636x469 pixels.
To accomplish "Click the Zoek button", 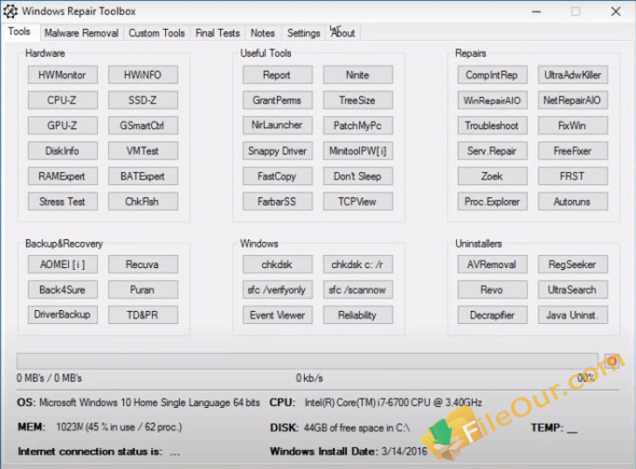I will point(493,176).
